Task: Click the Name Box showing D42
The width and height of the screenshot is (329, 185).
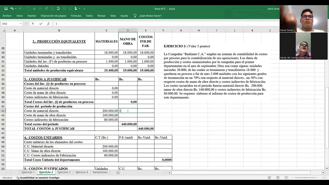Action: point(10,24)
